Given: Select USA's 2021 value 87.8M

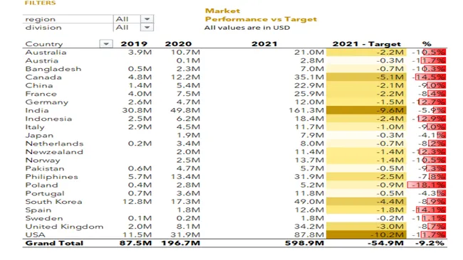Looking at the screenshot, I should (309, 234).
